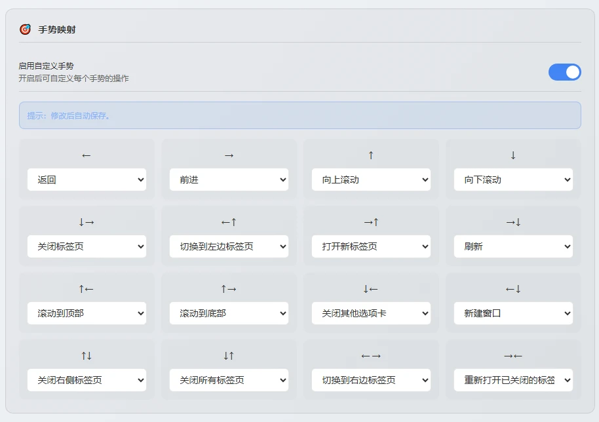Change the 切换到右边标签页 action

coord(370,380)
